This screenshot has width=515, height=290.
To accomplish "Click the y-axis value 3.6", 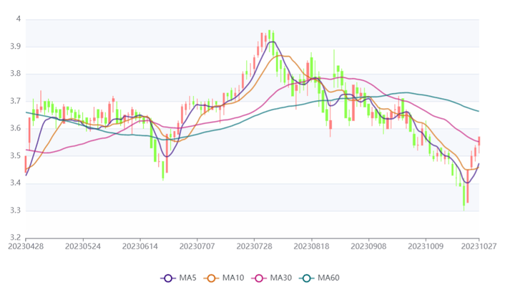I will (16, 128).
